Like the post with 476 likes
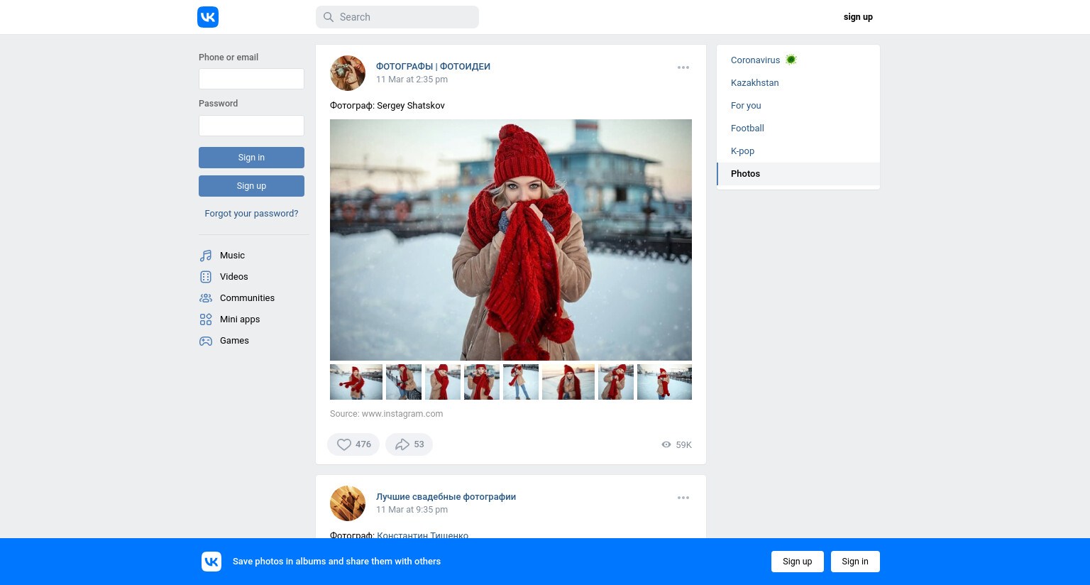 tap(353, 444)
